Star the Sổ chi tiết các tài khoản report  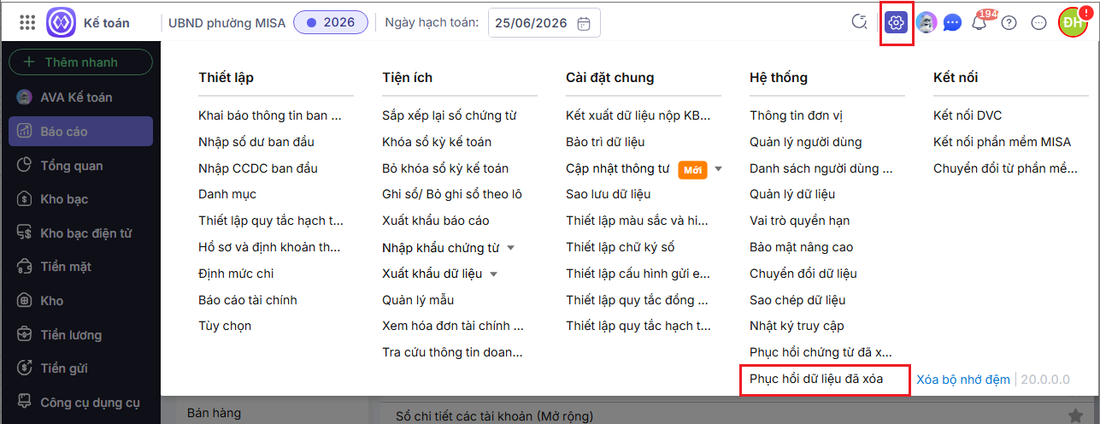pos(1074,415)
